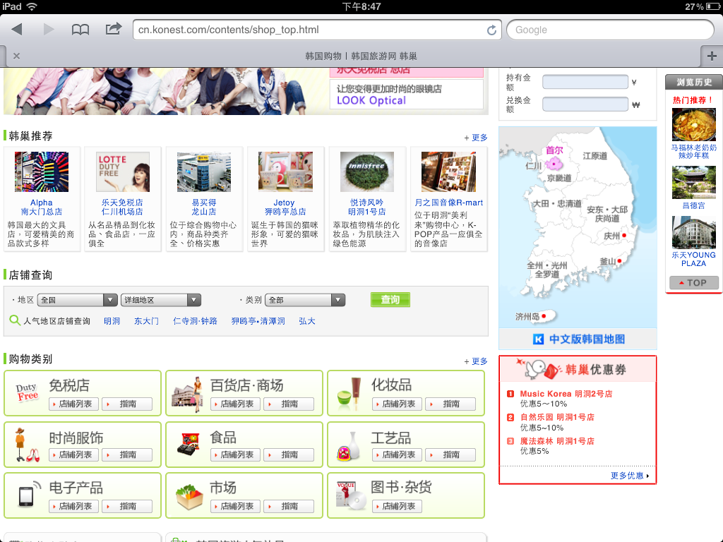The height and width of the screenshot is (542, 723).
Task: Click the 仁寺洞·钟路 link
Action: 195,321
